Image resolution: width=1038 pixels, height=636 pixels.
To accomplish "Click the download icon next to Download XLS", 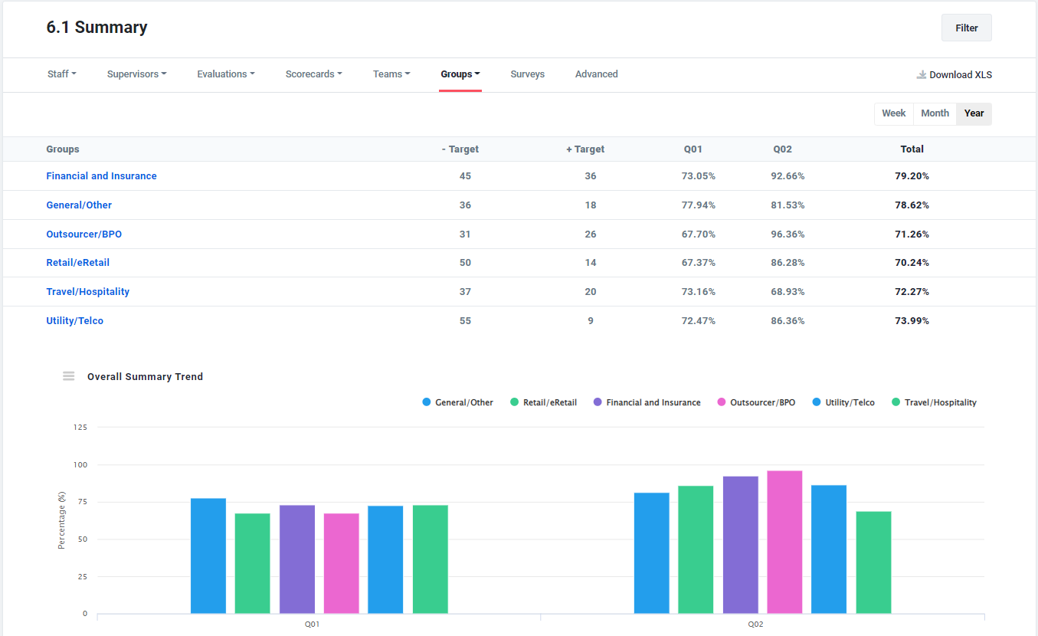I will point(920,74).
